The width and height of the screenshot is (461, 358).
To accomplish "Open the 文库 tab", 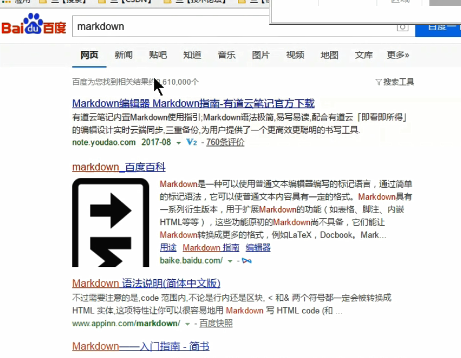I will (364, 55).
